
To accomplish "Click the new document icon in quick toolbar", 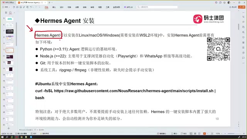I will click(x=14, y=7).
